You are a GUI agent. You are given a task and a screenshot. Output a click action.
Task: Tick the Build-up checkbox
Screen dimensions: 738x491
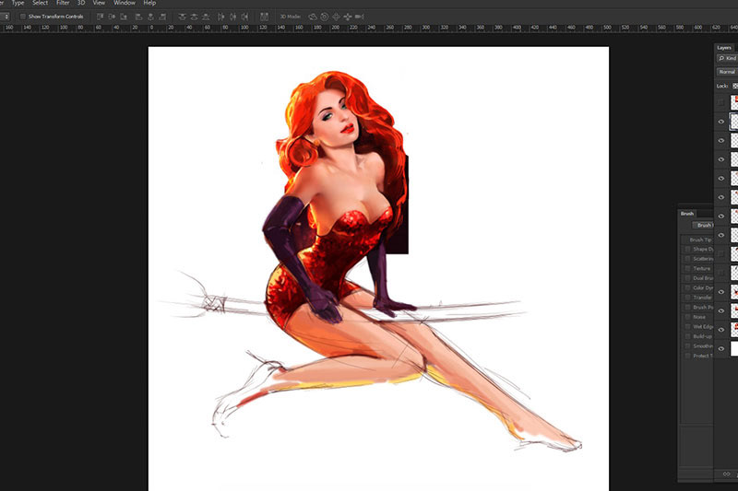[x=687, y=336]
